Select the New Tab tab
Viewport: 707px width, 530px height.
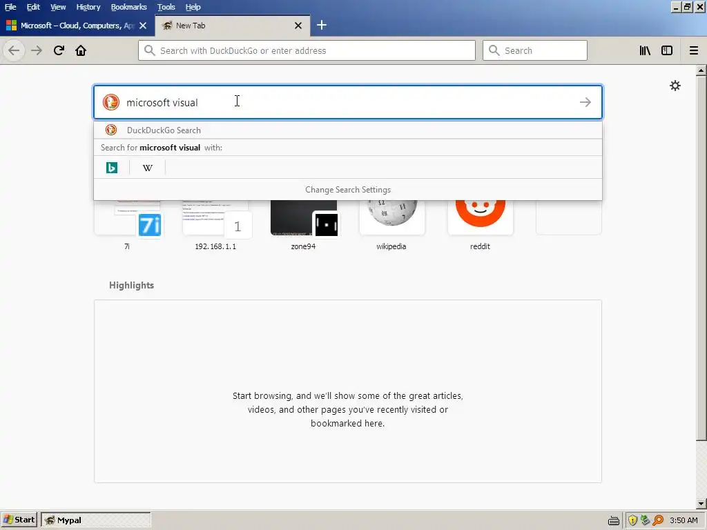232,26
